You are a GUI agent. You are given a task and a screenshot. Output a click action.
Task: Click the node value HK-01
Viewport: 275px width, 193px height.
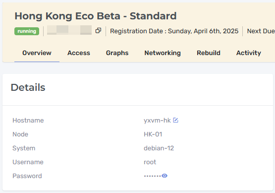[x=153, y=134]
